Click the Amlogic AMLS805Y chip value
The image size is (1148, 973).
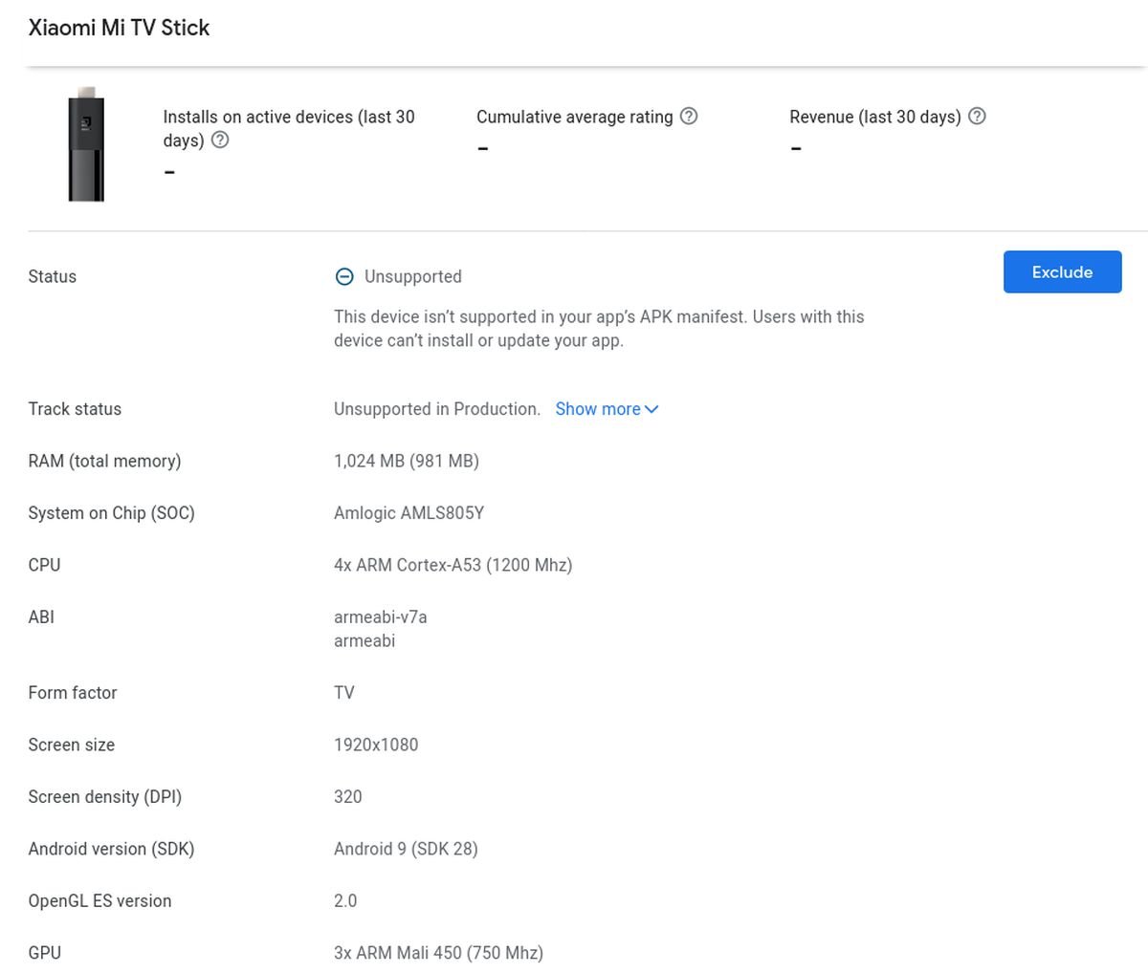point(408,513)
